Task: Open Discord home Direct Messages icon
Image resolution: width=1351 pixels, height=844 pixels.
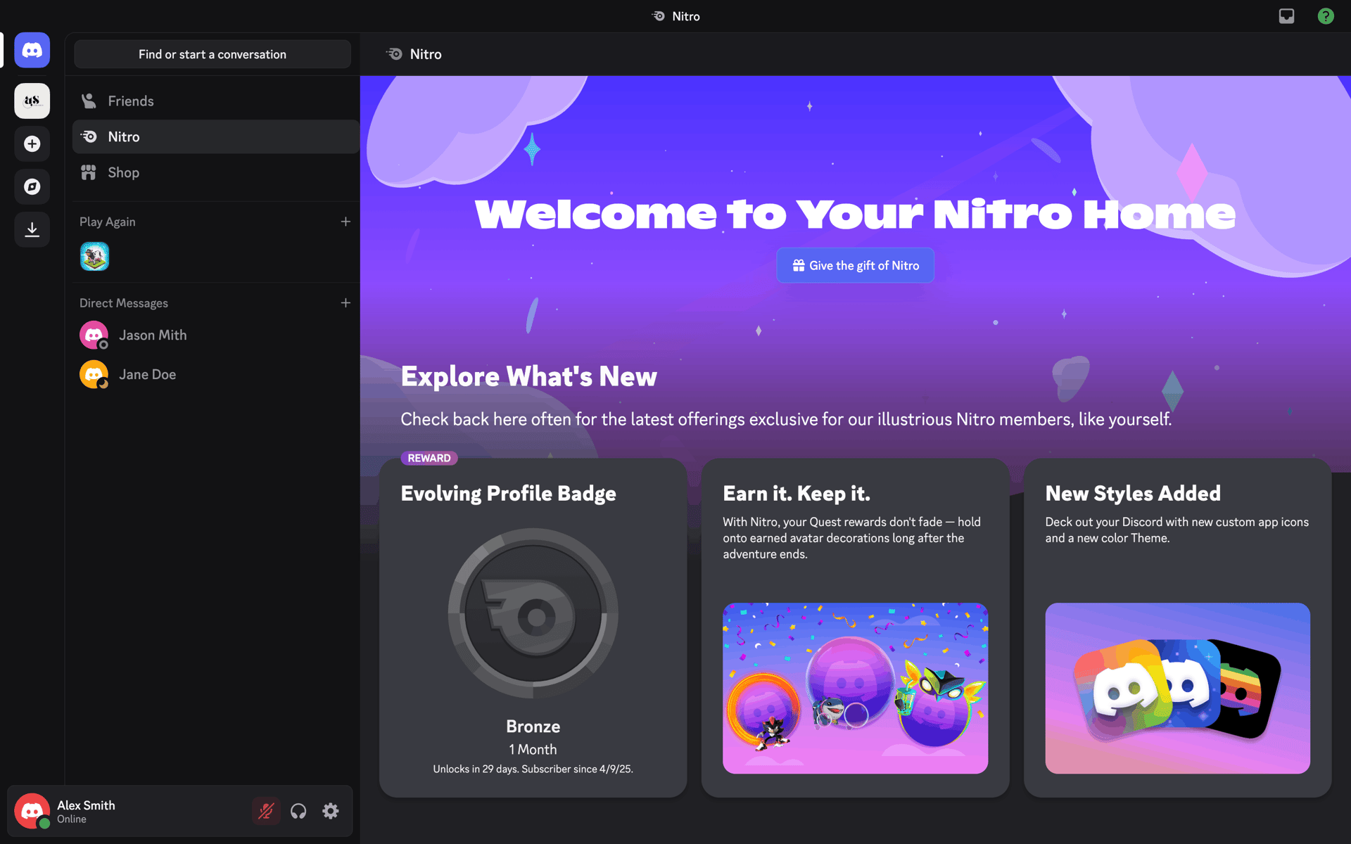Action: (x=32, y=50)
